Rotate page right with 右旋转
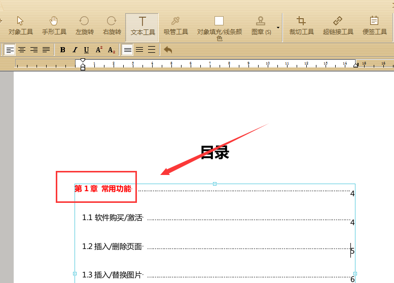The image size is (394, 283). [112, 26]
